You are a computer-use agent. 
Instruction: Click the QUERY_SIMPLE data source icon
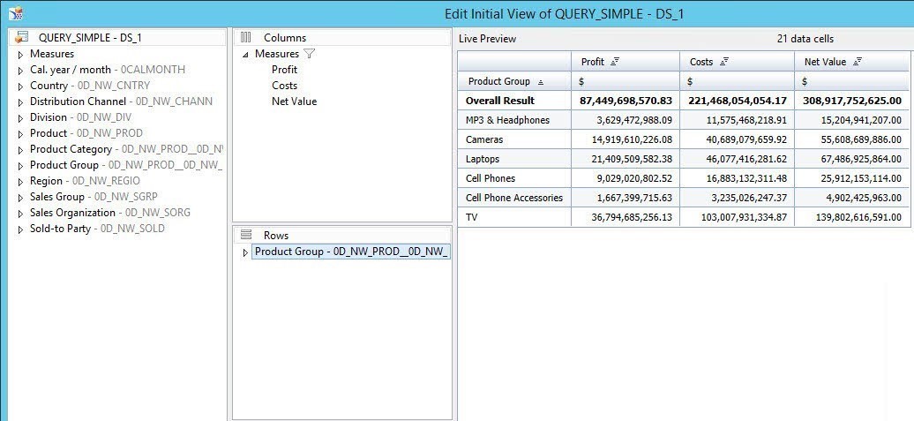(23, 38)
